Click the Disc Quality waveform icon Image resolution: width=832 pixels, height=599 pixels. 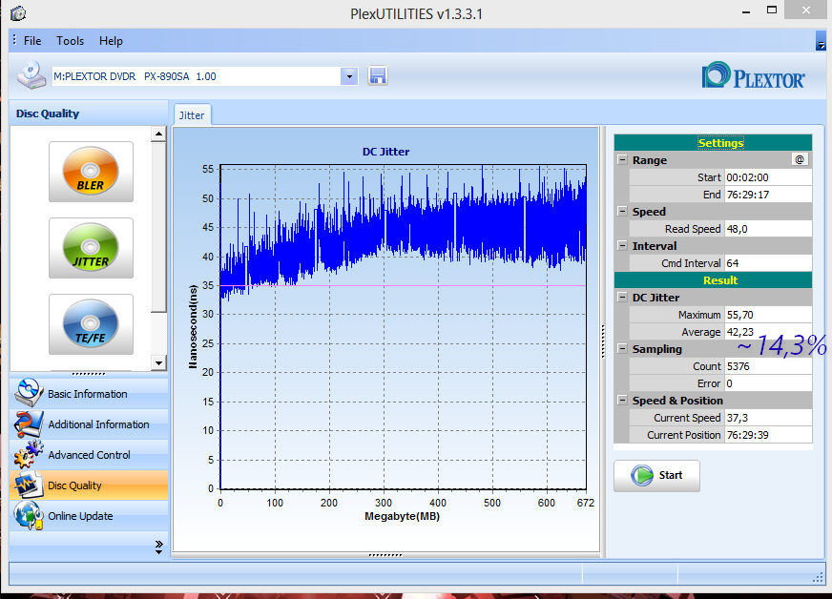point(28,485)
